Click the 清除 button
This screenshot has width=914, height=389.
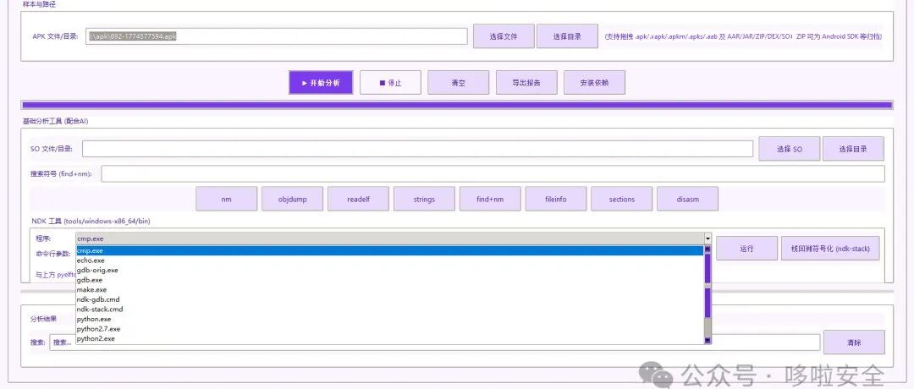pos(854,343)
